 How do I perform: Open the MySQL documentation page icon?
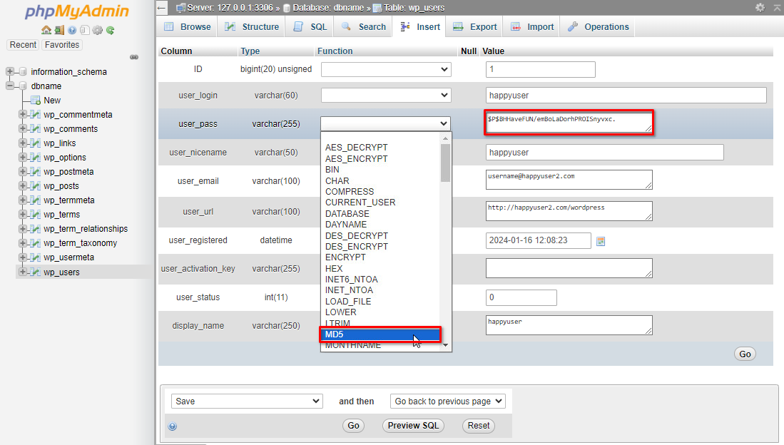(x=84, y=30)
